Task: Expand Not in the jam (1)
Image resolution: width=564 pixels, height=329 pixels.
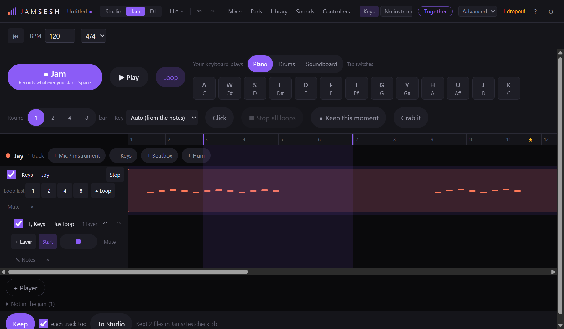Action: coord(30,304)
